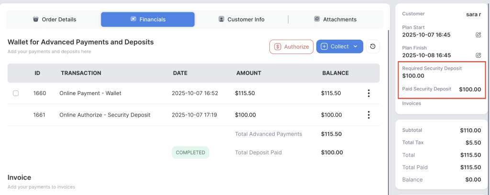The image size is (490, 195).
Task: Expand the Collect dropdown arrow
Action: coord(355,46)
